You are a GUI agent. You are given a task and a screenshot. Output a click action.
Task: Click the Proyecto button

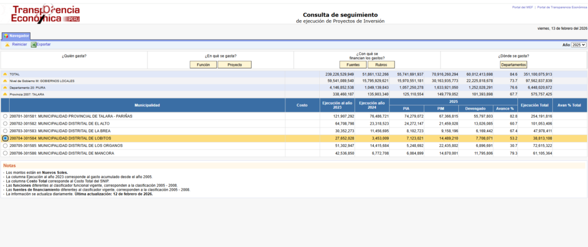coord(234,65)
